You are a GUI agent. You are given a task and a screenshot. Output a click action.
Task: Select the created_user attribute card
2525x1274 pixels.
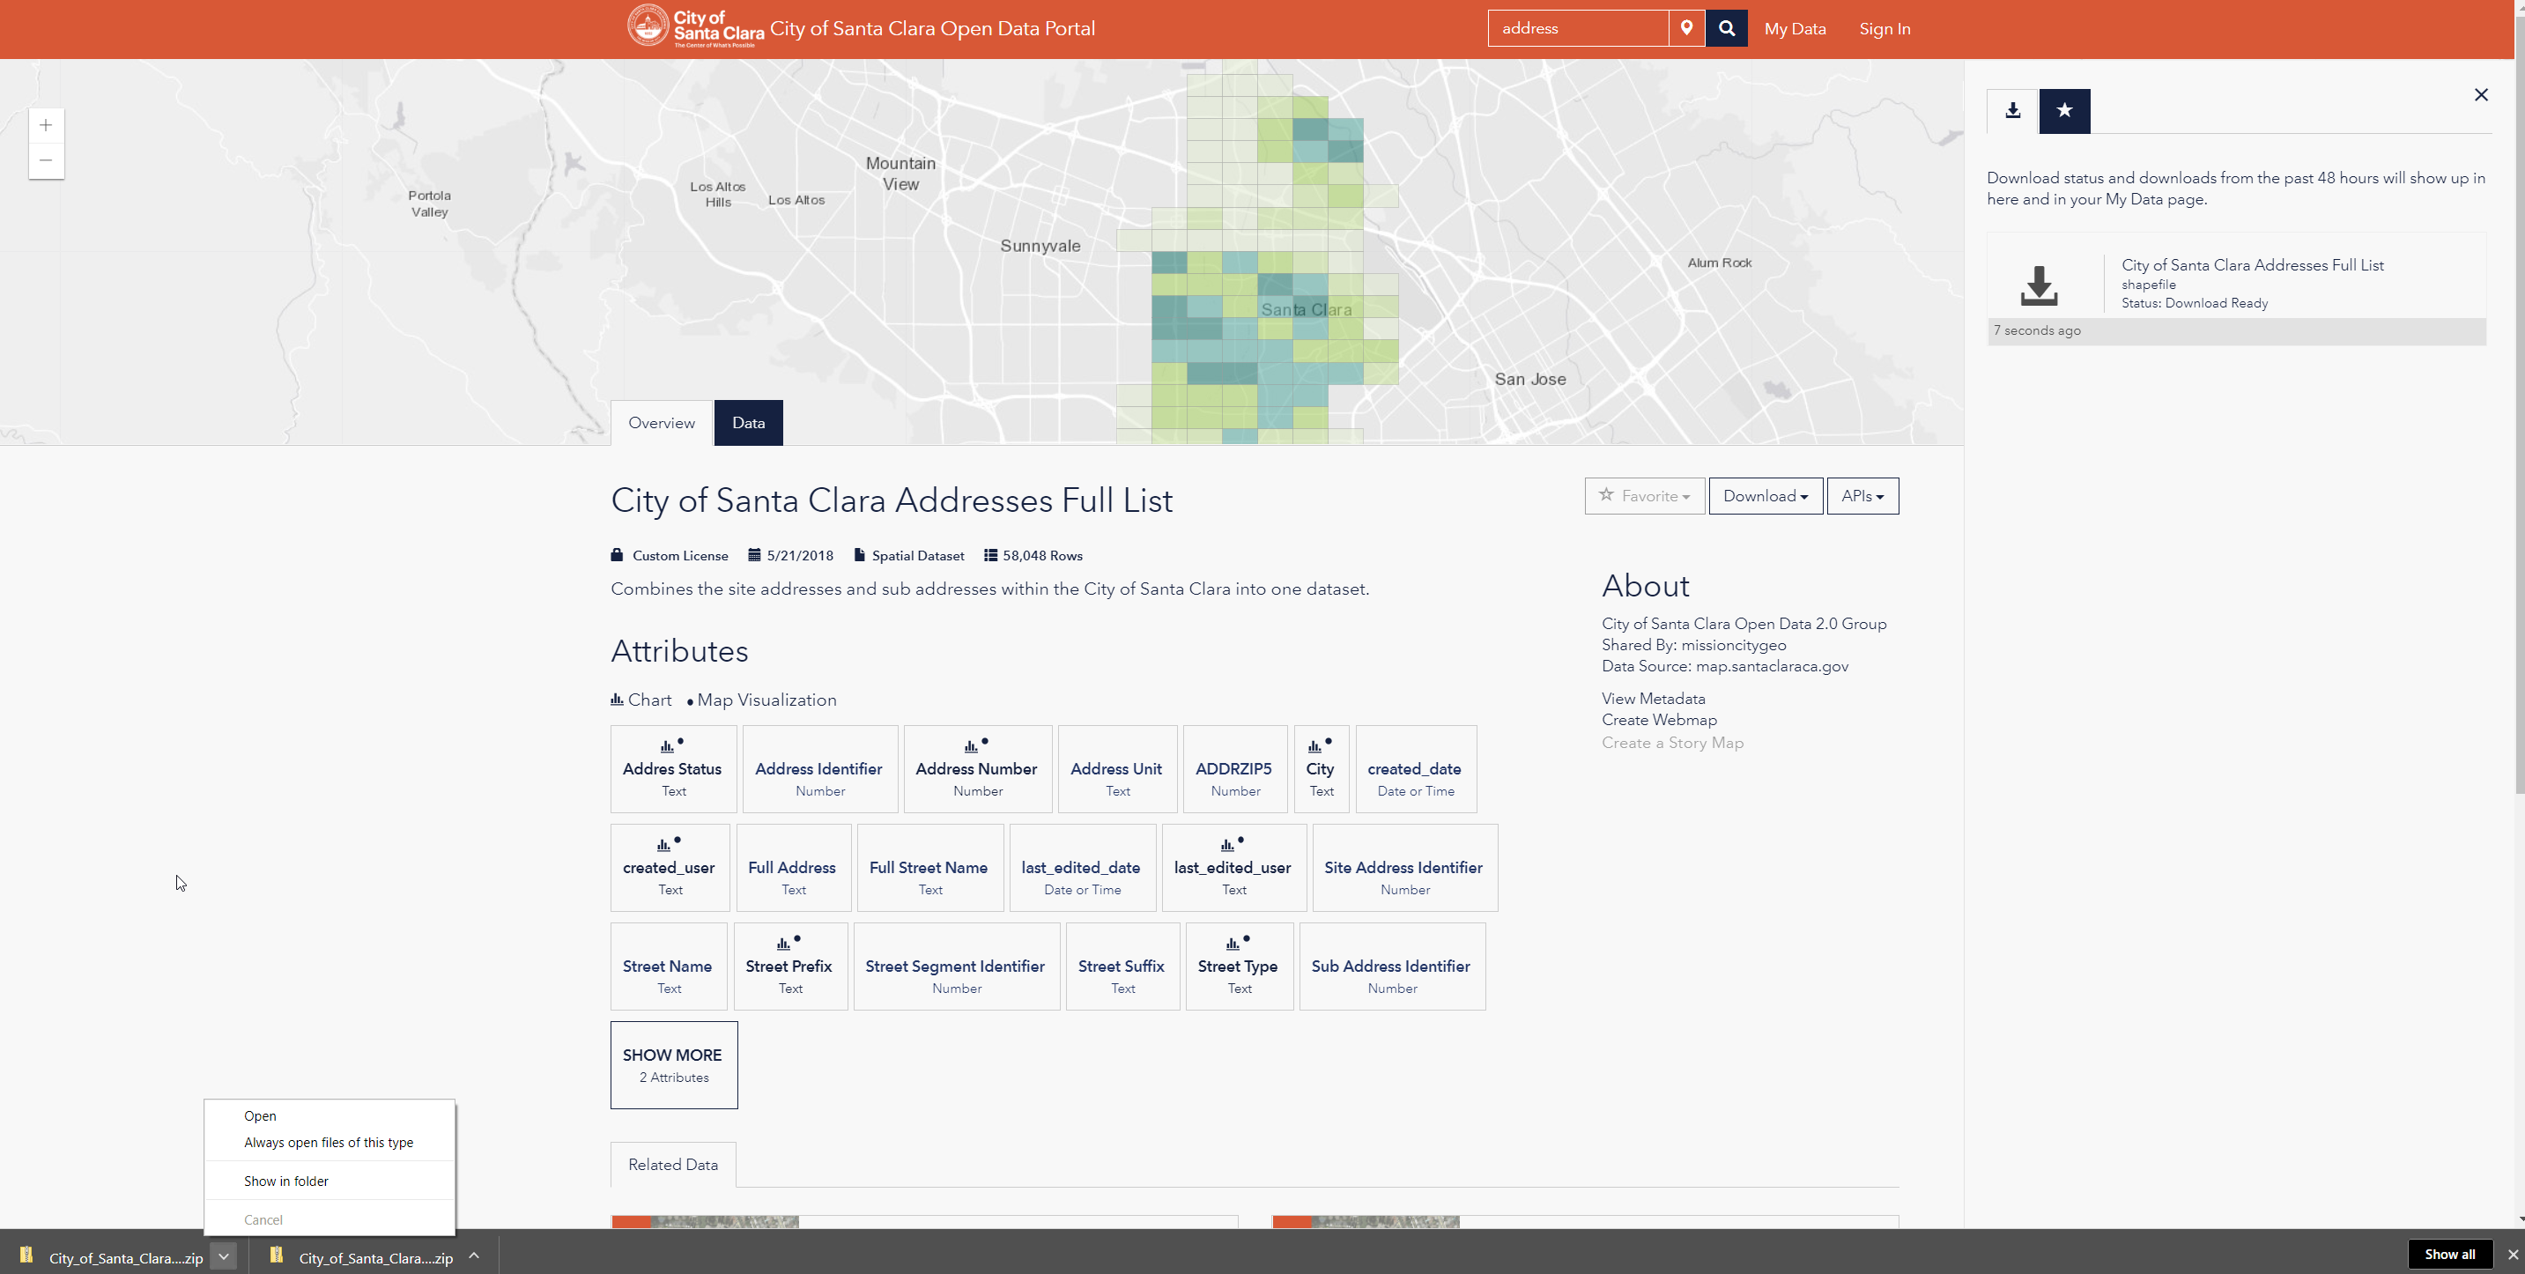pyautogui.click(x=670, y=869)
